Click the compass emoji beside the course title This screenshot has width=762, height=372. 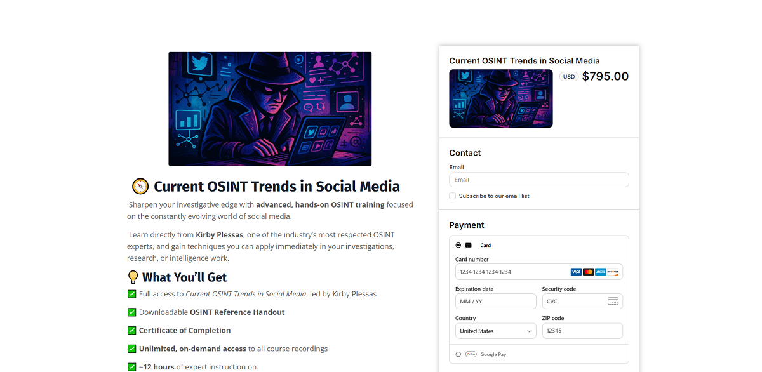(x=140, y=187)
